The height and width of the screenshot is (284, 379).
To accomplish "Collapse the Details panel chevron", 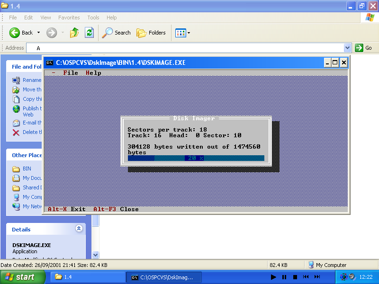I will pyautogui.click(x=79, y=229).
